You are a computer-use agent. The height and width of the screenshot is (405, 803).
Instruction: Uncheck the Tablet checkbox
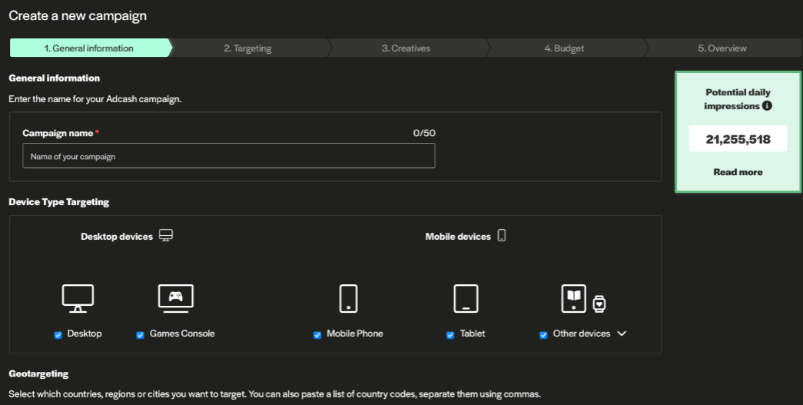pos(450,335)
